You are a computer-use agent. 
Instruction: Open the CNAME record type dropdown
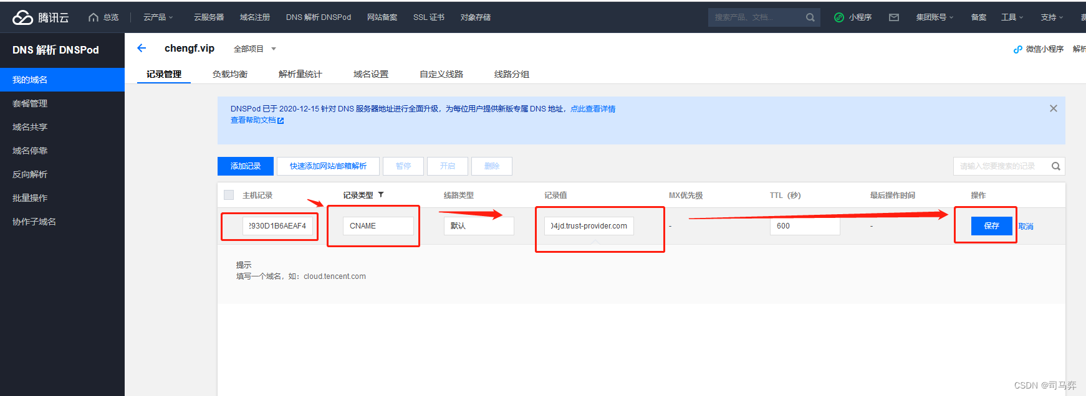pyautogui.click(x=378, y=225)
